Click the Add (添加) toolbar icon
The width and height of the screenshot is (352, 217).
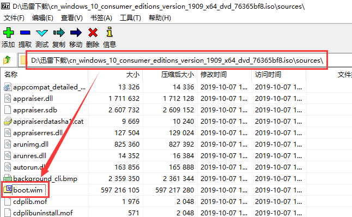tap(8, 33)
